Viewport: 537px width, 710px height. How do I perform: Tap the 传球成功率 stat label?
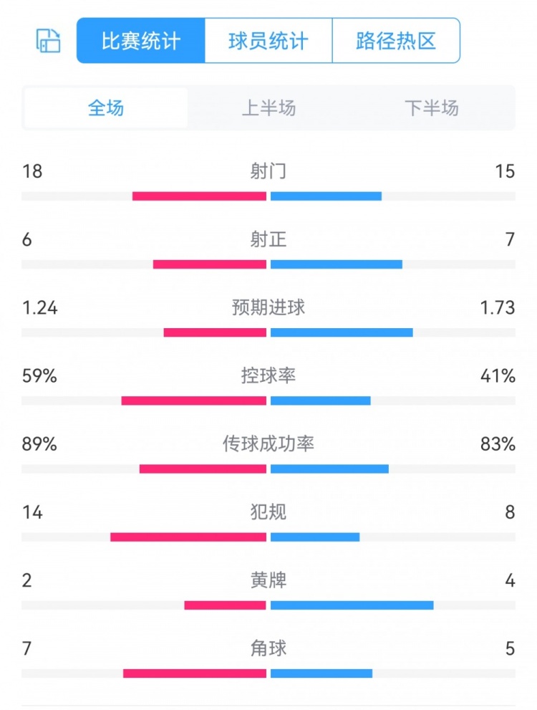click(x=268, y=444)
